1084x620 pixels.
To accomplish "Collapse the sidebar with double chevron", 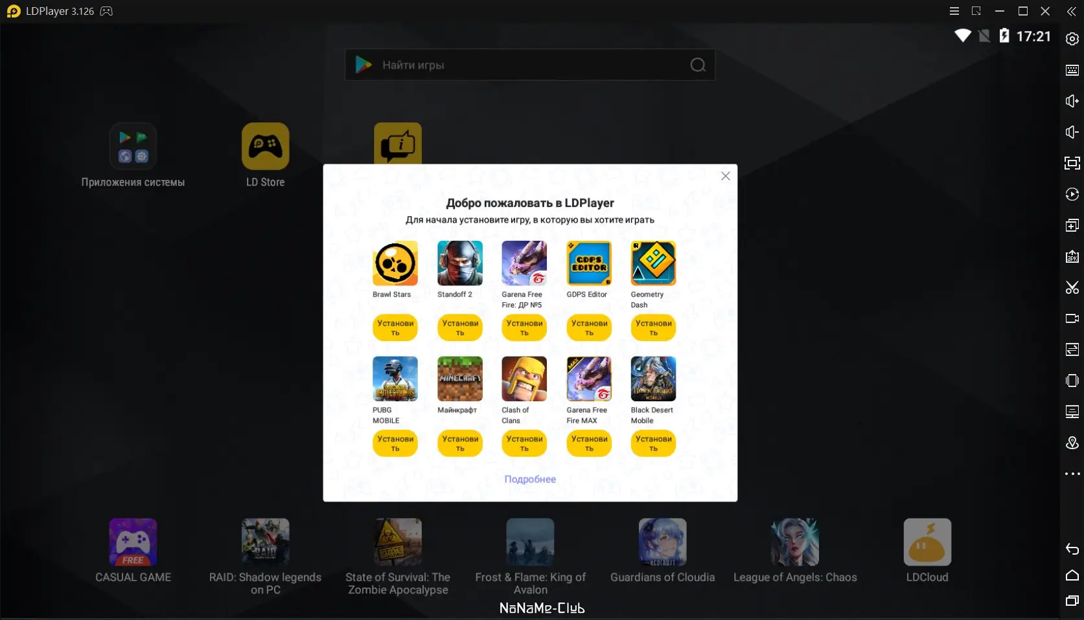I will [1072, 12].
